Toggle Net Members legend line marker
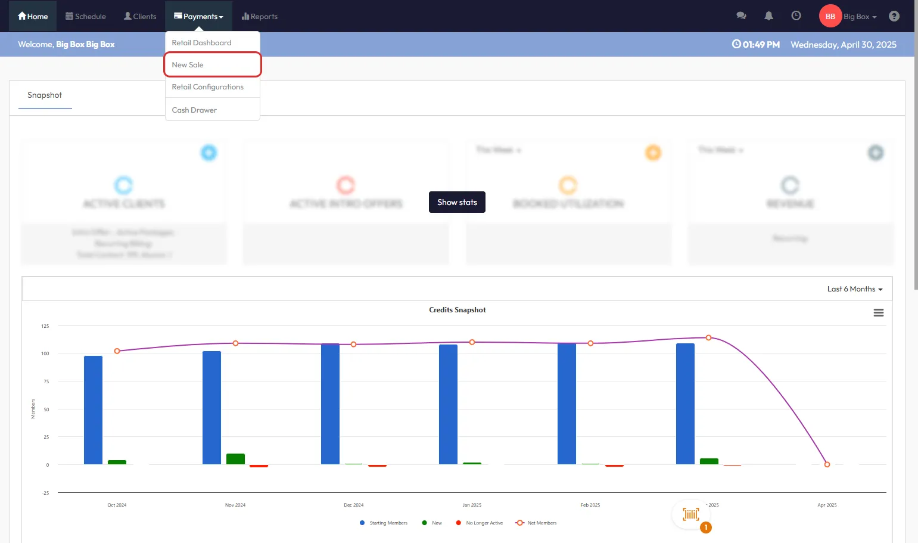Screen dimensions: 918x543 520,523
